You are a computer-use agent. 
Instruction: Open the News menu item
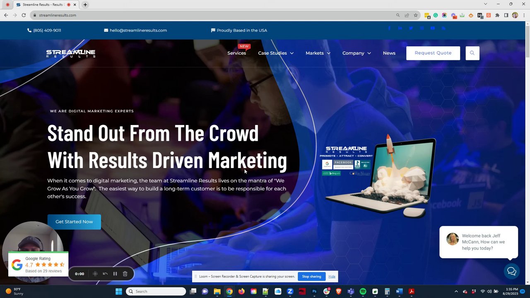click(x=389, y=53)
